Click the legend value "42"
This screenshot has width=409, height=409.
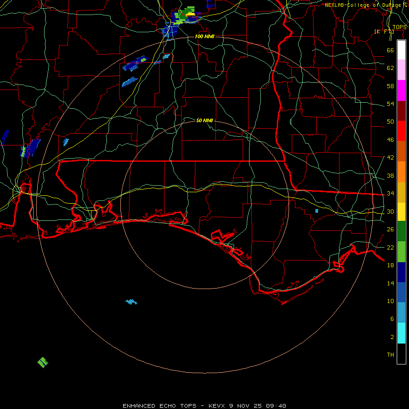tap(390, 157)
